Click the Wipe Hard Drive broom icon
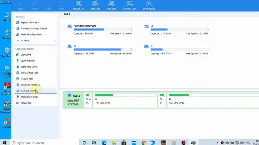The image size is (259, 145). pos(18,66)
